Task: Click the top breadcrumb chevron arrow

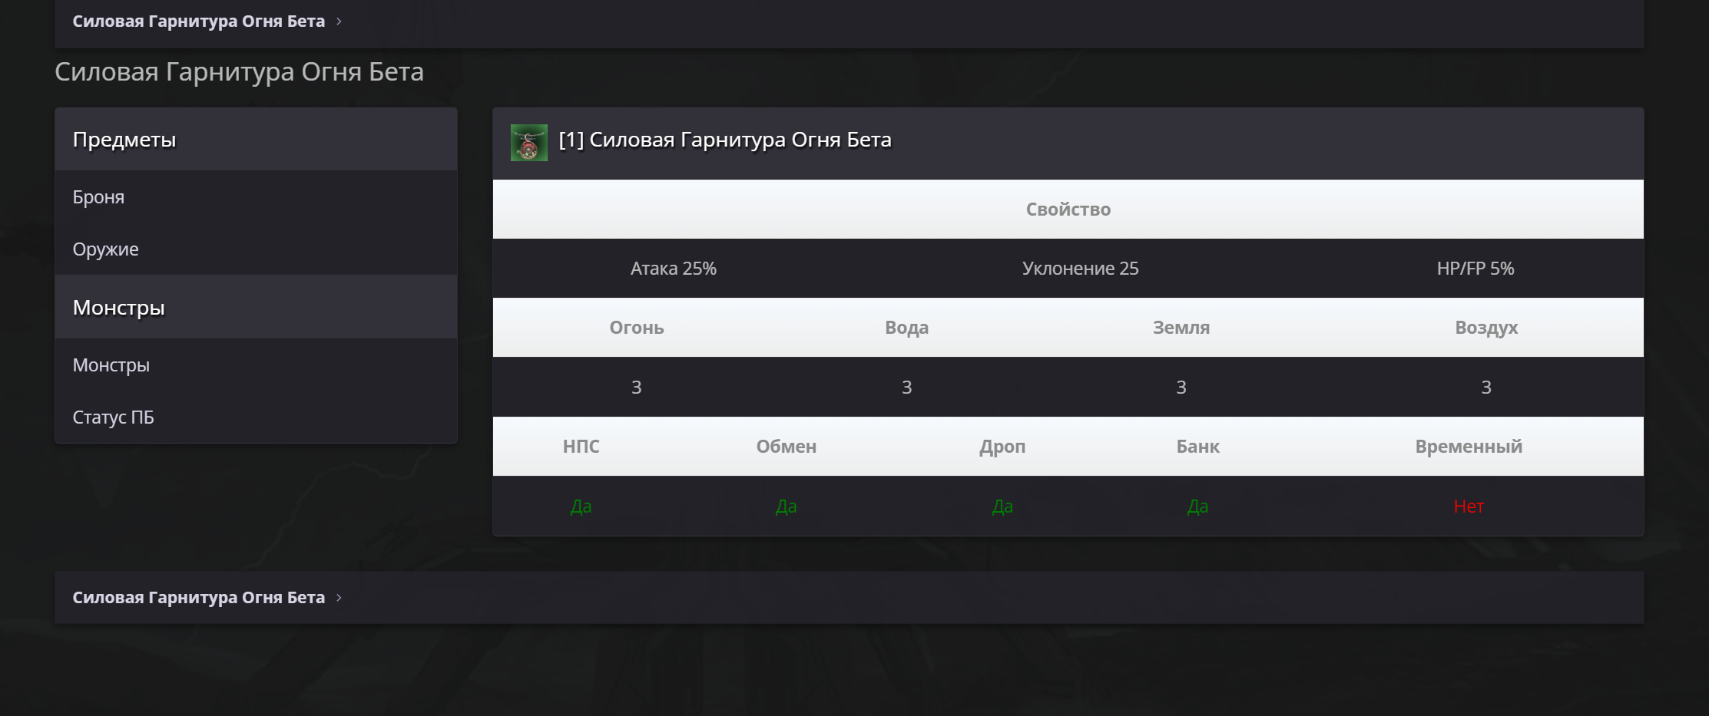Action: (x=339, y=21)
